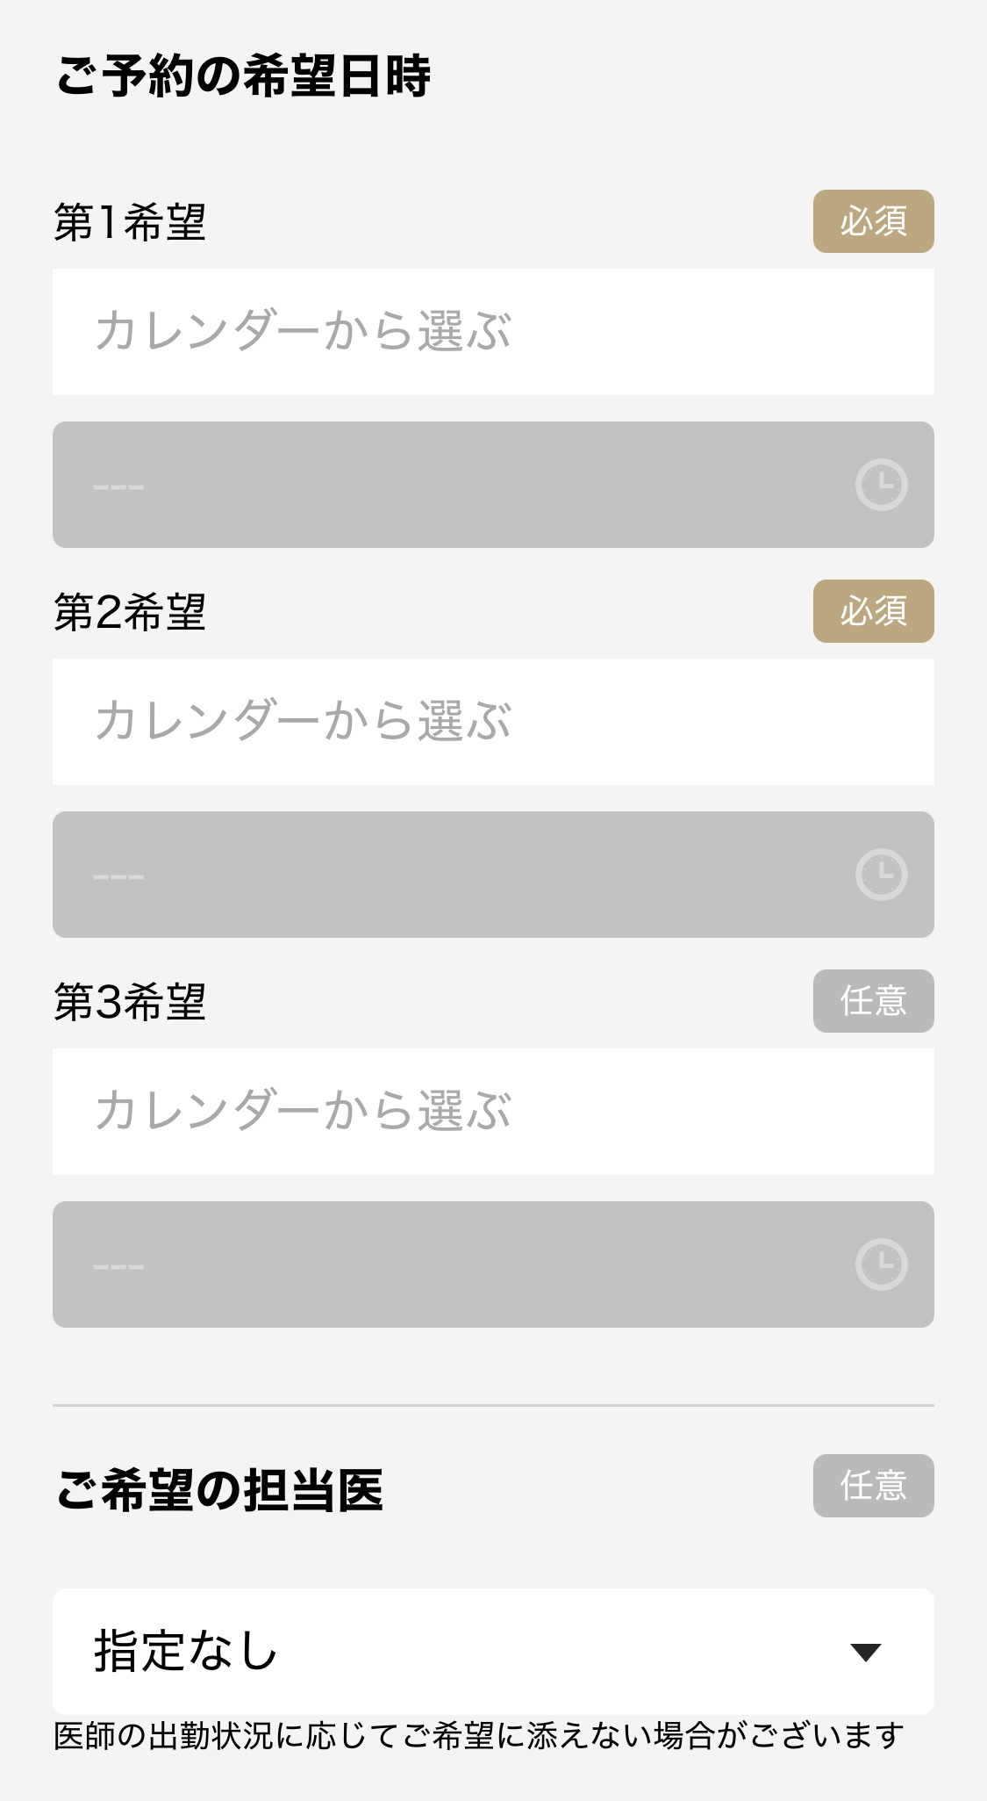Click the clock icon in the 第3希望 time field
This screenshot has height=1801, width=987.
(x=881, y=1264)
